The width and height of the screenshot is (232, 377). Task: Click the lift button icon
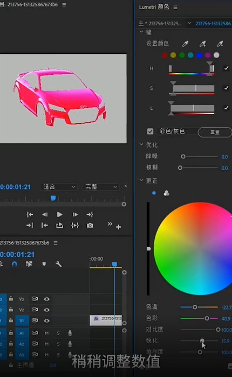[x=59, y=226]
